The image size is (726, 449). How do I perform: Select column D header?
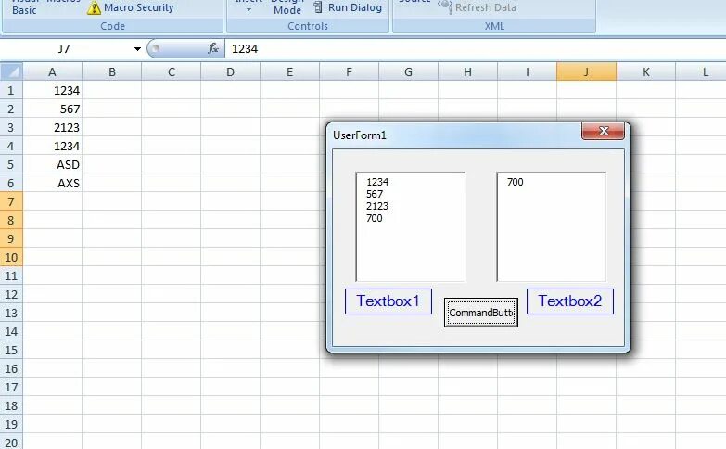tap(230, 71)
